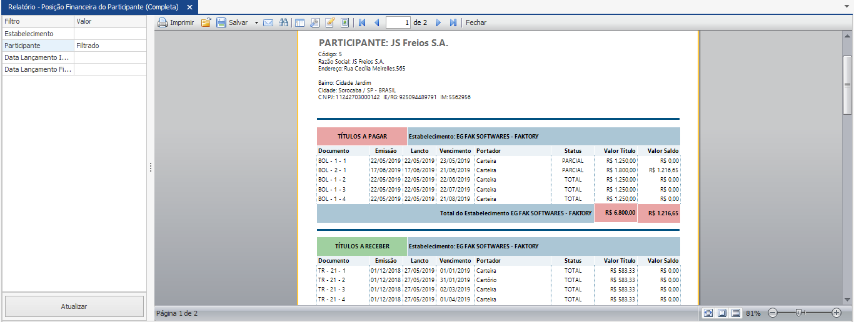Open a file with the folder icon
This screenshot has width=854, height=322.
206,22
